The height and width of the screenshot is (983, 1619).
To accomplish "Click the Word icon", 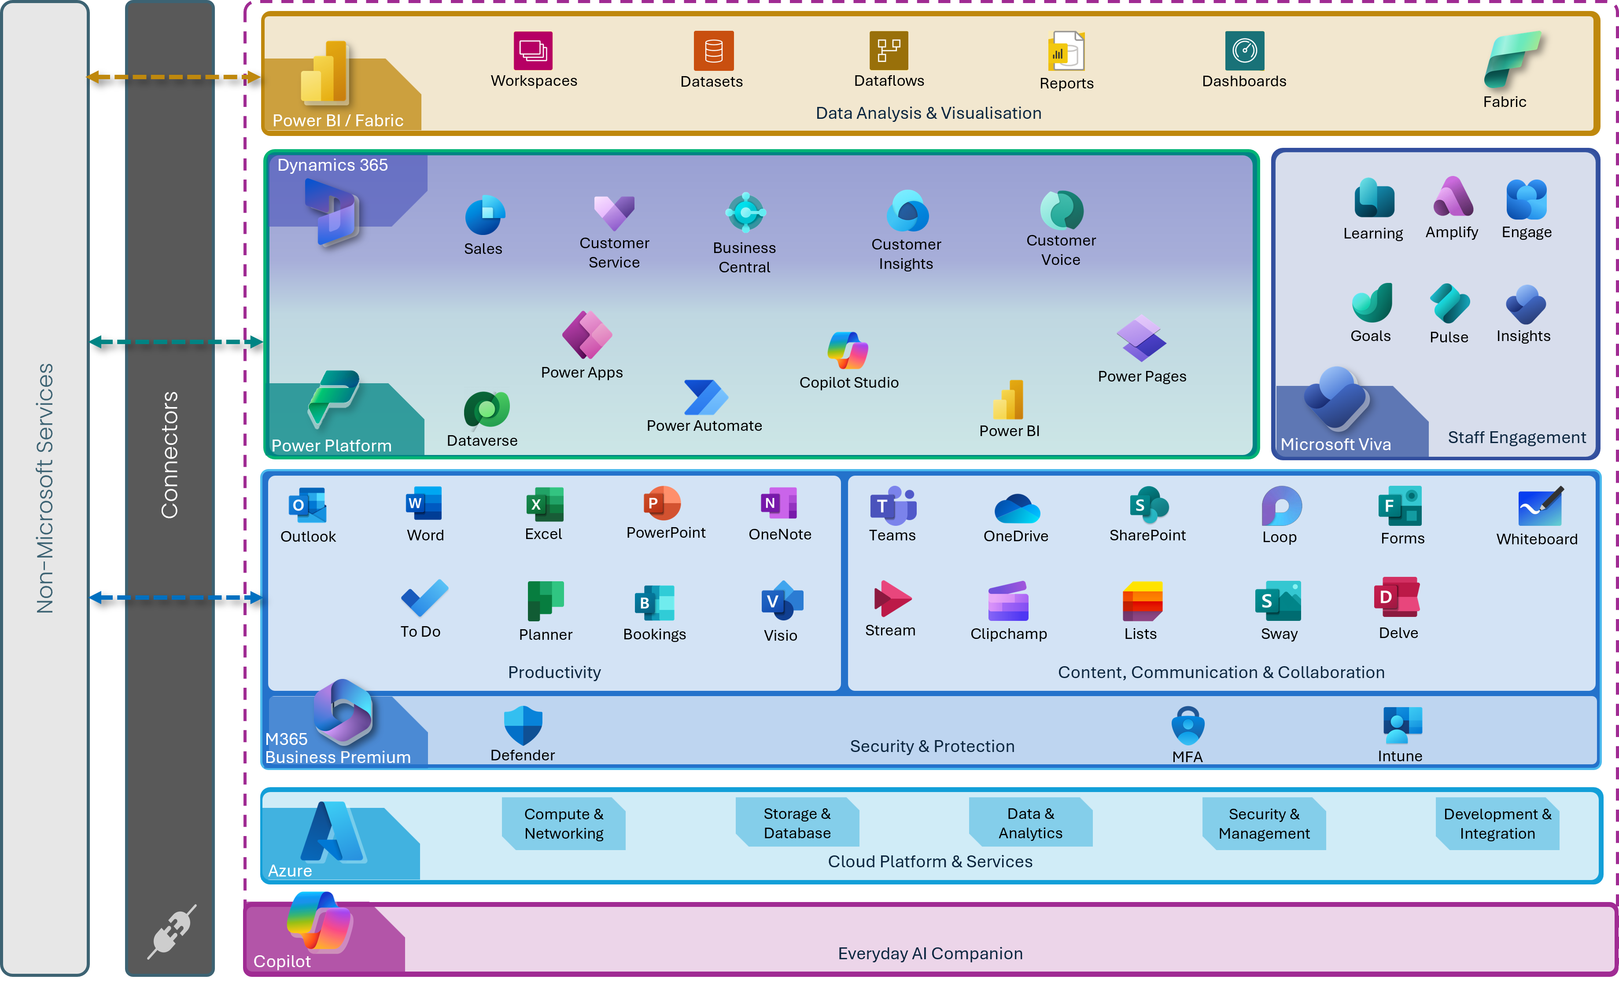I will (x=424, y=504).
